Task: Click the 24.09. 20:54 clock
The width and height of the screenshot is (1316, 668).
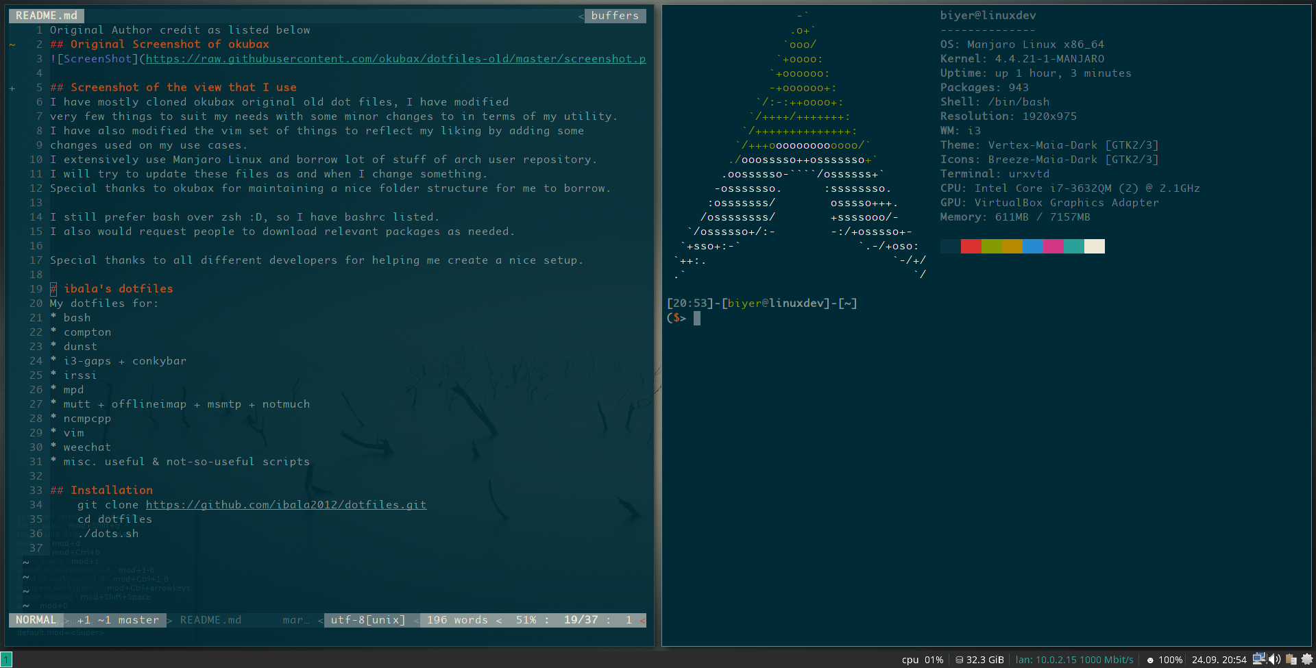Action: pyautogui.click(x=1219, y=660)
